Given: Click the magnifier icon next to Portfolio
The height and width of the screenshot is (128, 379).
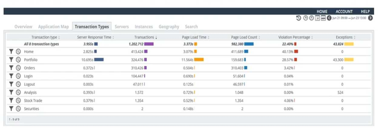Looking at the screenshot, I should click(18, 60).
